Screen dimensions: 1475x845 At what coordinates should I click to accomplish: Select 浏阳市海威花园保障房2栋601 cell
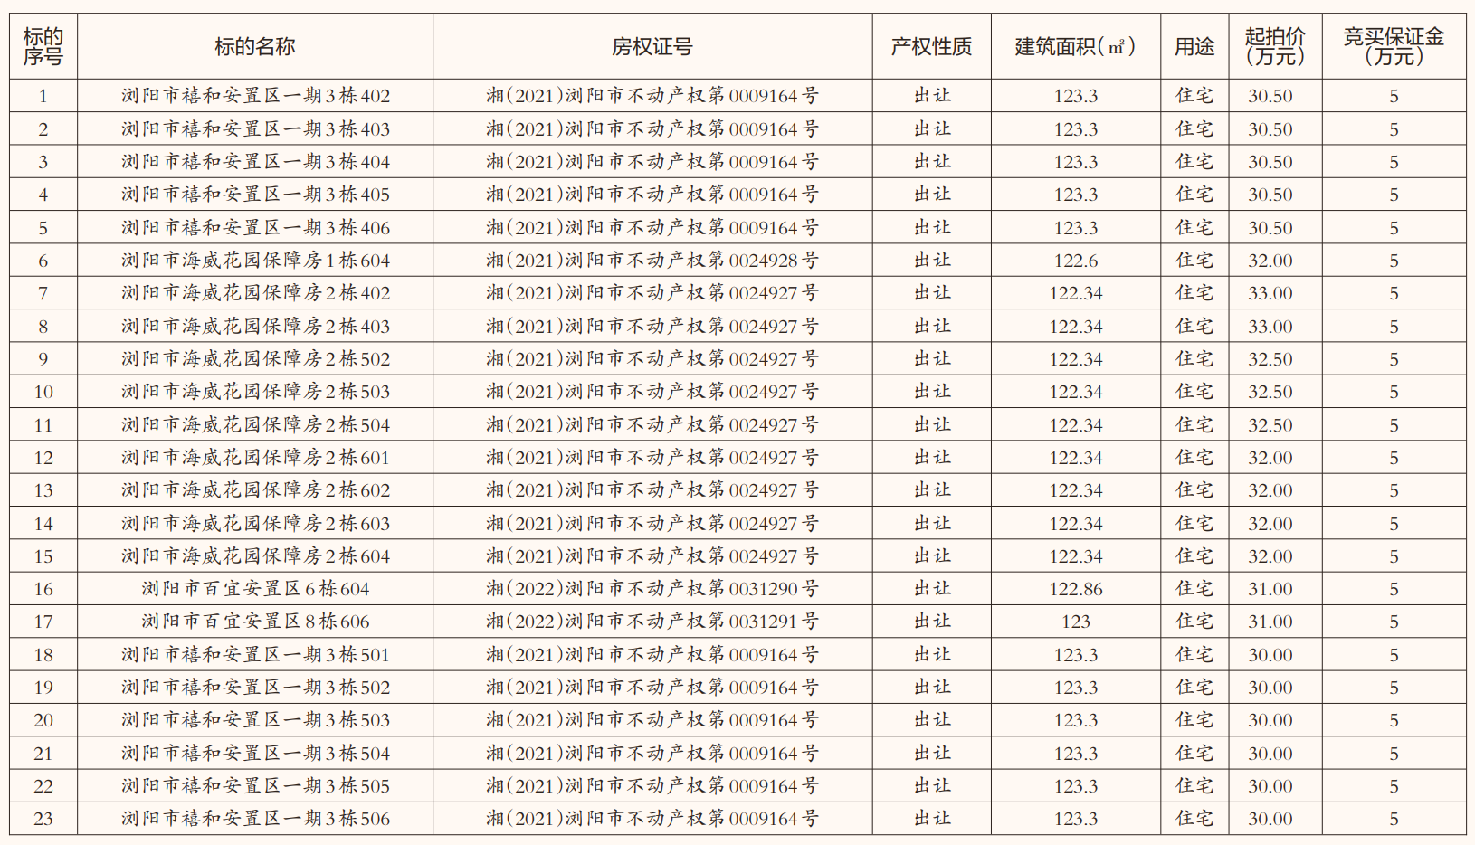point(255,458)
